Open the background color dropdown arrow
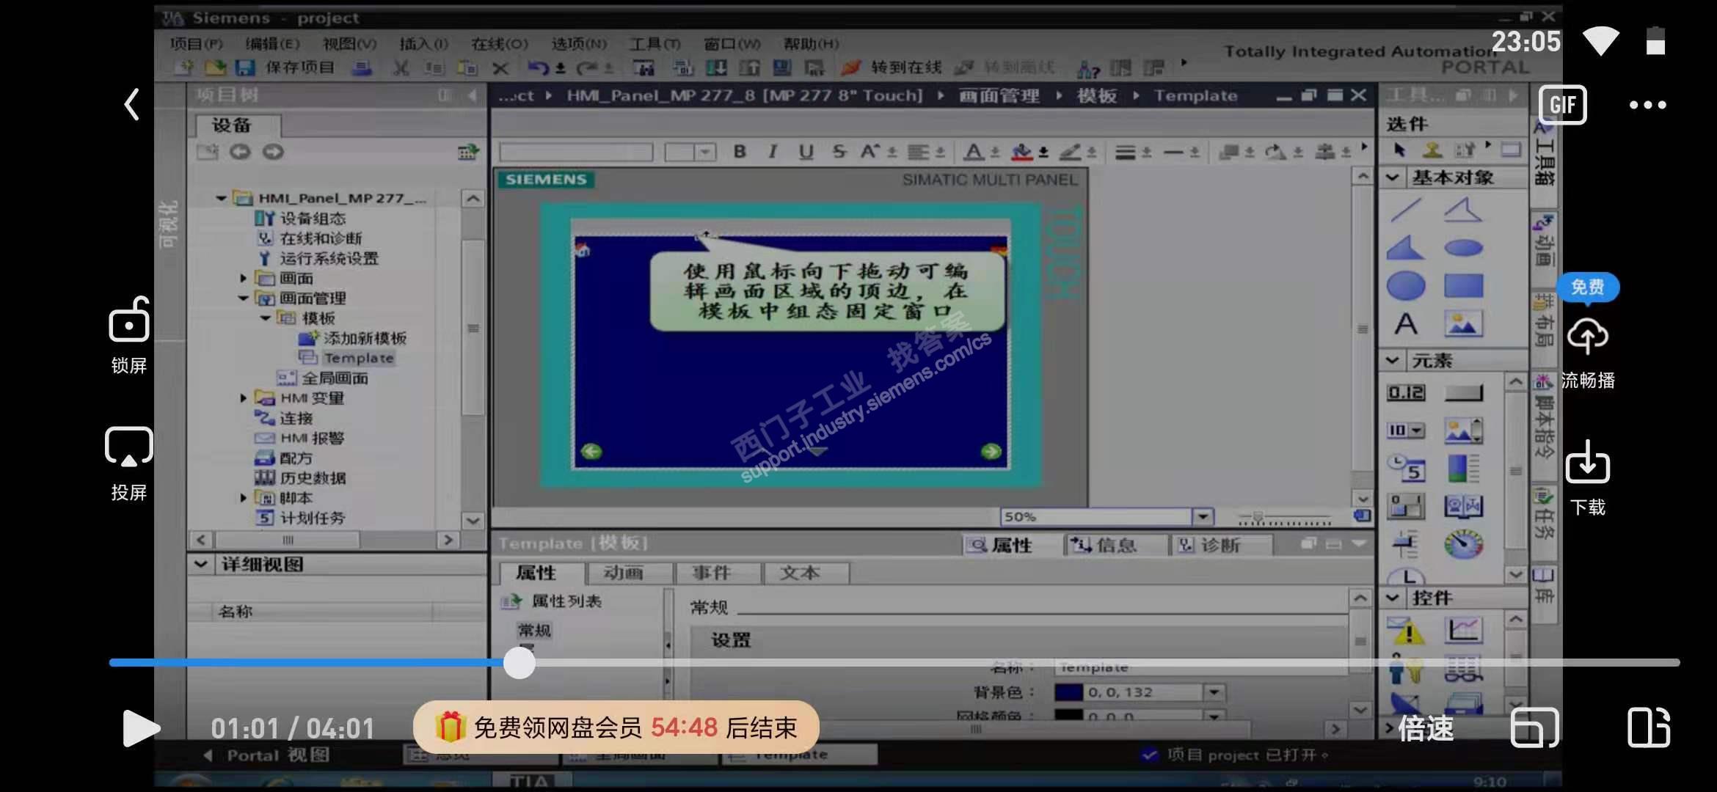 tap(1214, 692)
